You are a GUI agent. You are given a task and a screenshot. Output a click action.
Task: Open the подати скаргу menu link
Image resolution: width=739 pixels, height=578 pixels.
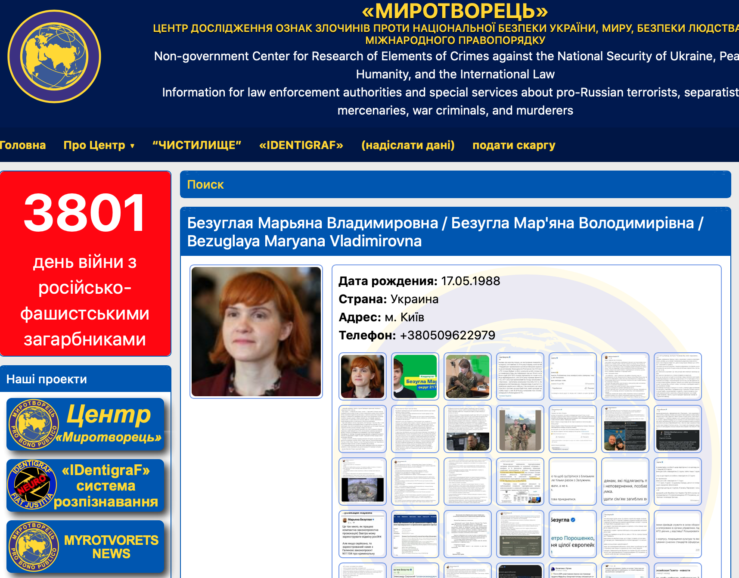point(514,145)
